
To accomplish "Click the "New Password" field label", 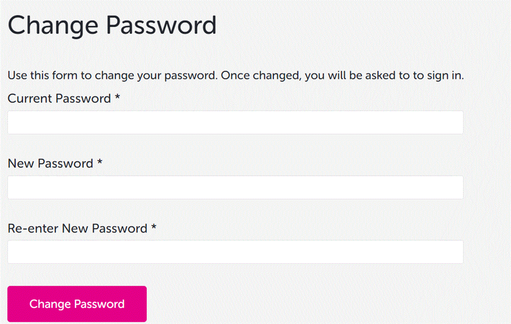I will click(50, 164).
